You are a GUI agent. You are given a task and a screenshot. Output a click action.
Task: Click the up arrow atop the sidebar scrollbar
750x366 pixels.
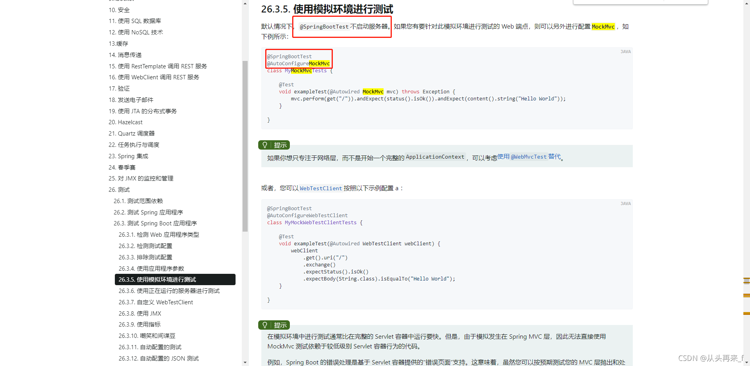tap(245, 3)
